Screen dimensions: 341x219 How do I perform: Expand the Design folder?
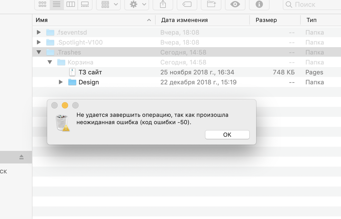coord(61,82)
